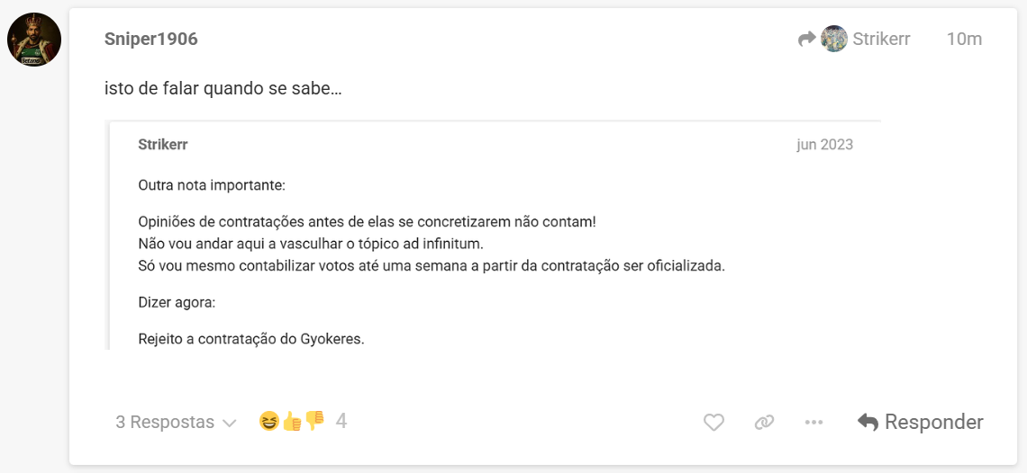Show more actions with ellipsis icon
This screenshot has height=473, width=1027.
(813, 423)
